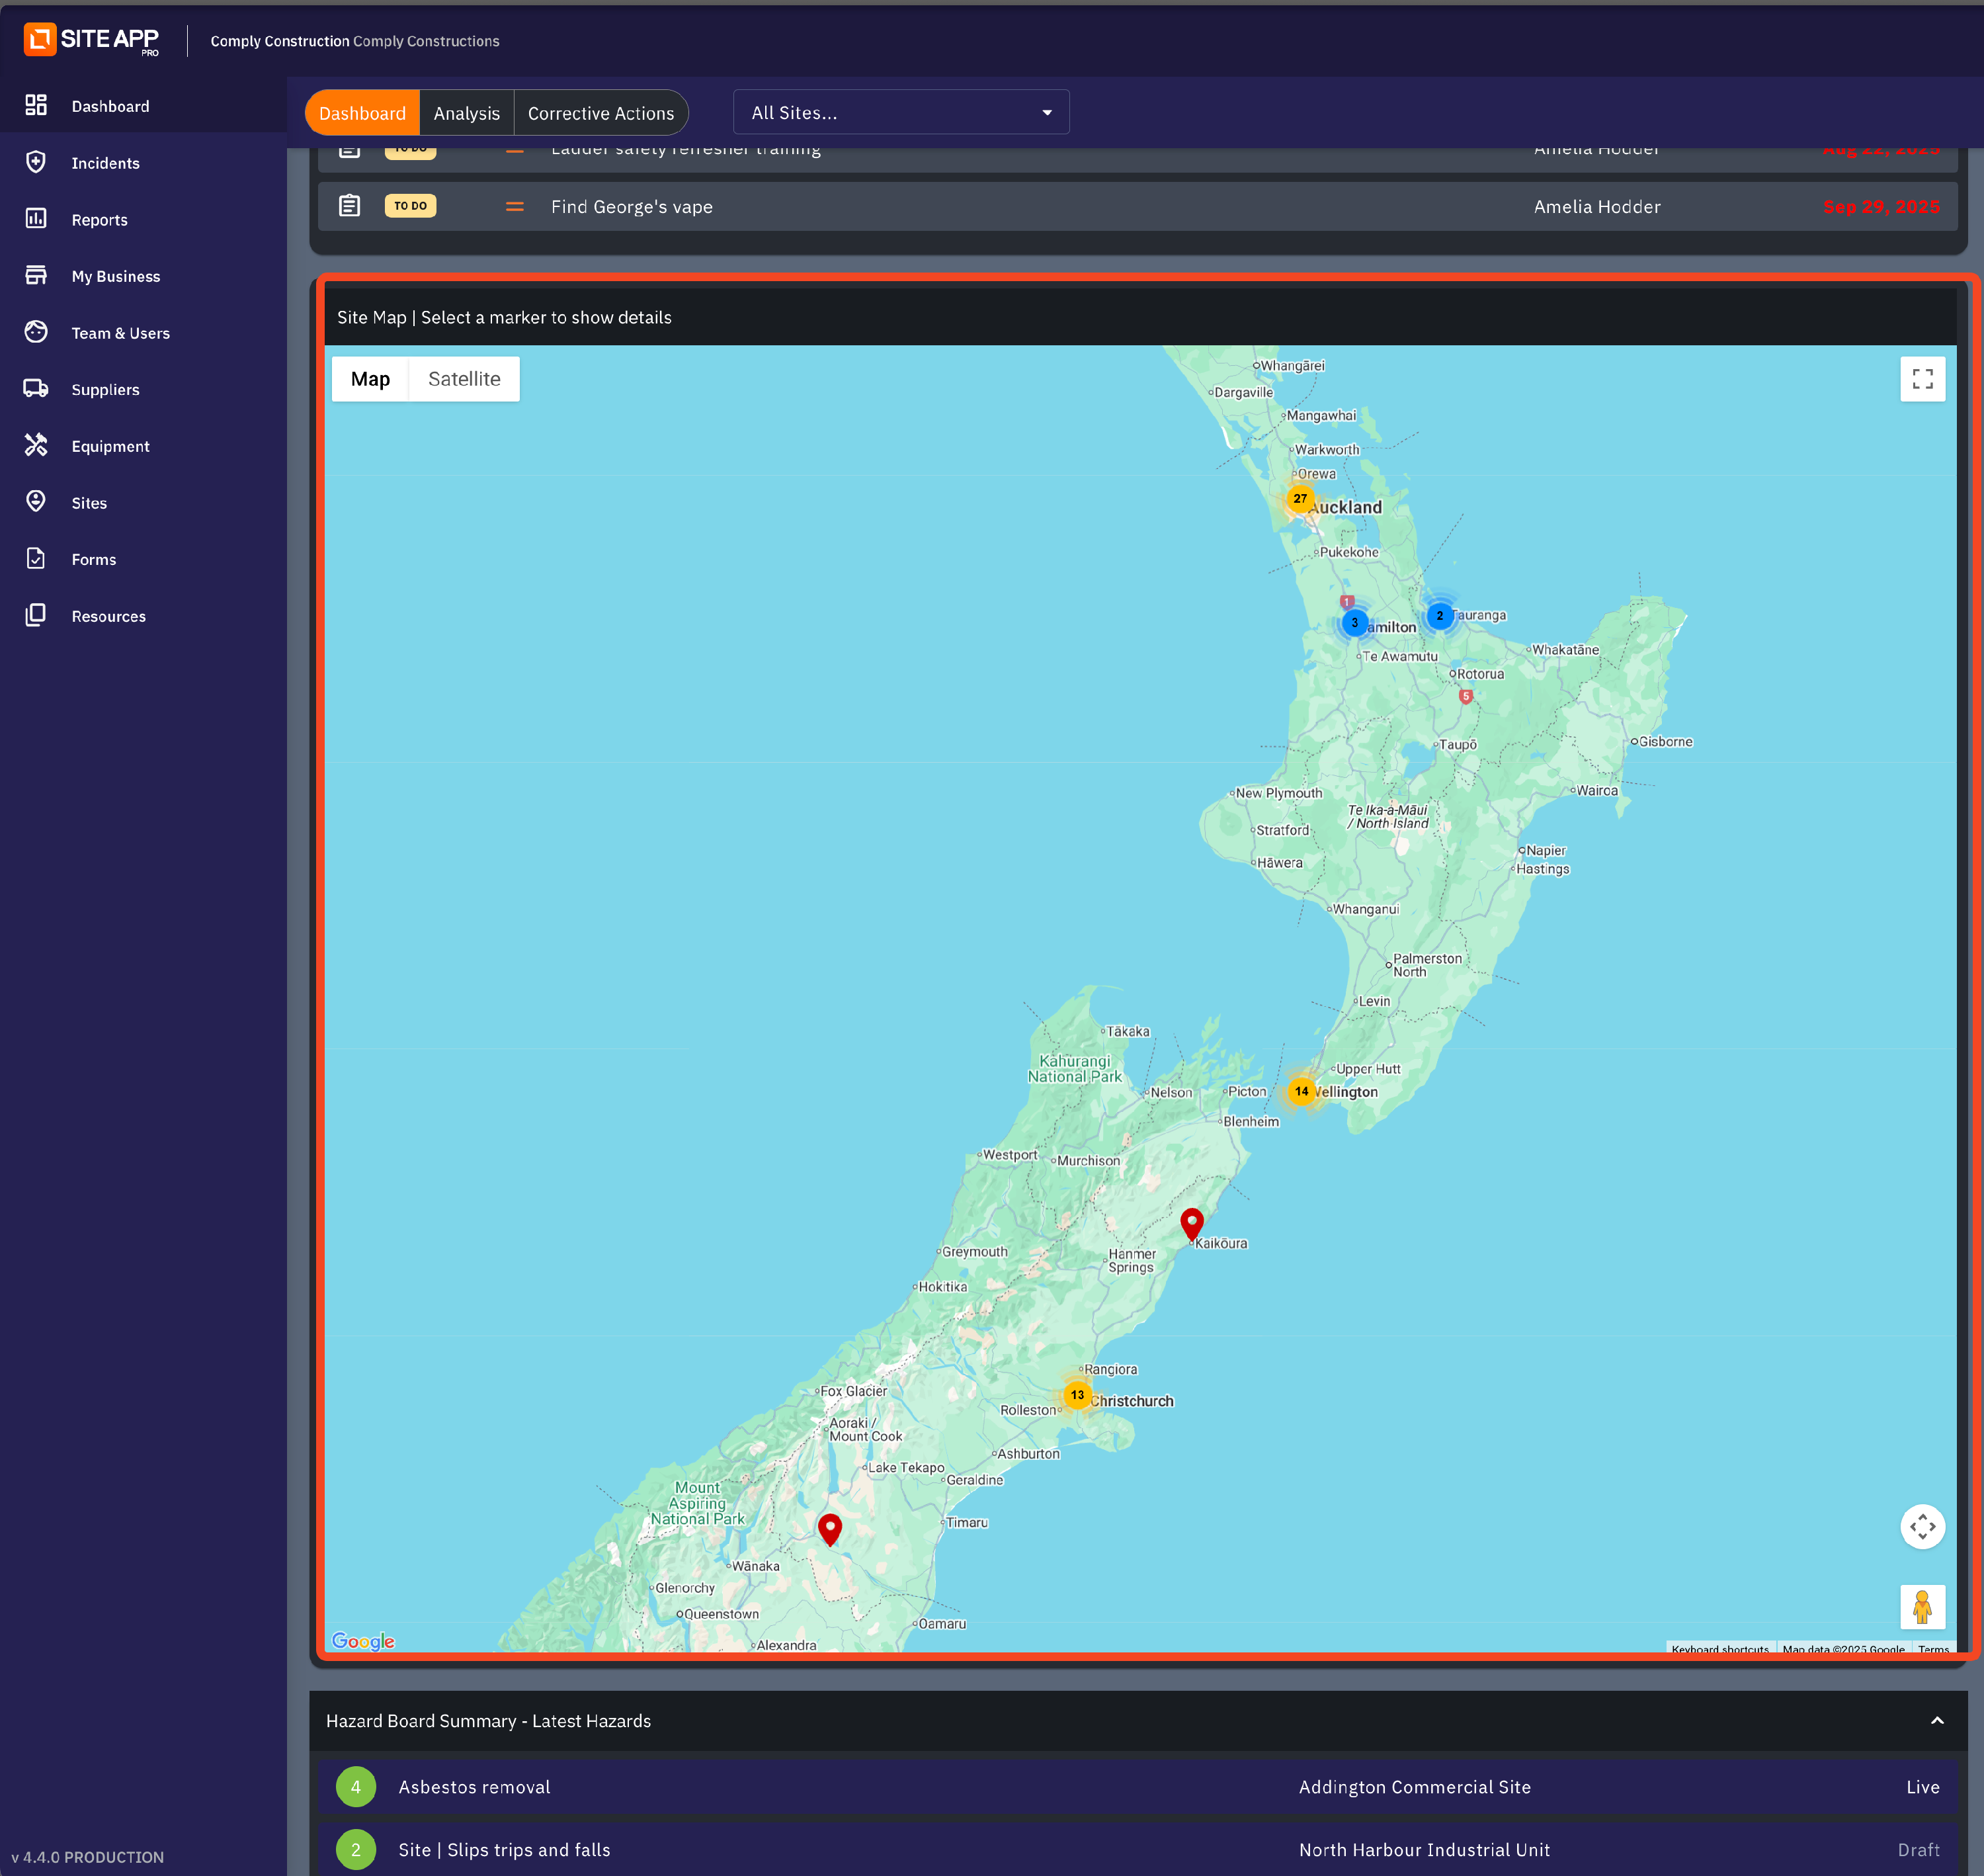Open the Find George's vape action
1984x1876 pixels.
click(x=632, y=207)
